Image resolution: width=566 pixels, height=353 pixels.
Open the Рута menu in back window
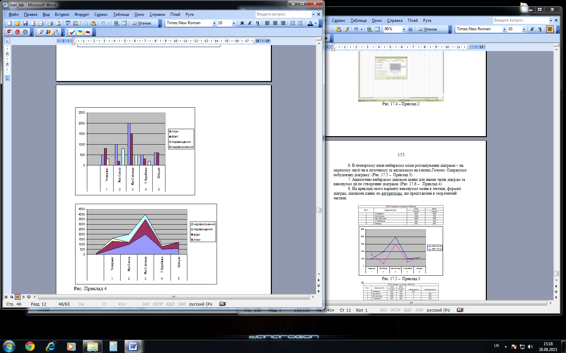[x=427, y=21]
